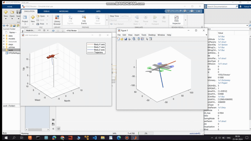The image size is (251, 141).
Task: Expand the Review Results gallery arrow
Action: point(185,20)
